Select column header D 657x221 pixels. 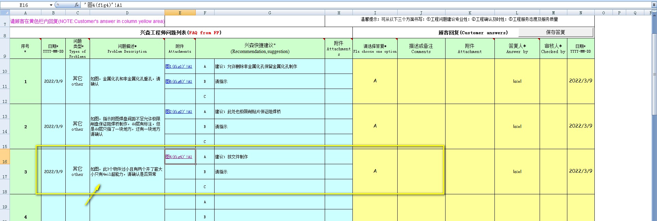127,13
